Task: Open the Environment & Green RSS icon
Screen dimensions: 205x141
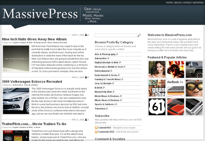Action: coord(119,75)
